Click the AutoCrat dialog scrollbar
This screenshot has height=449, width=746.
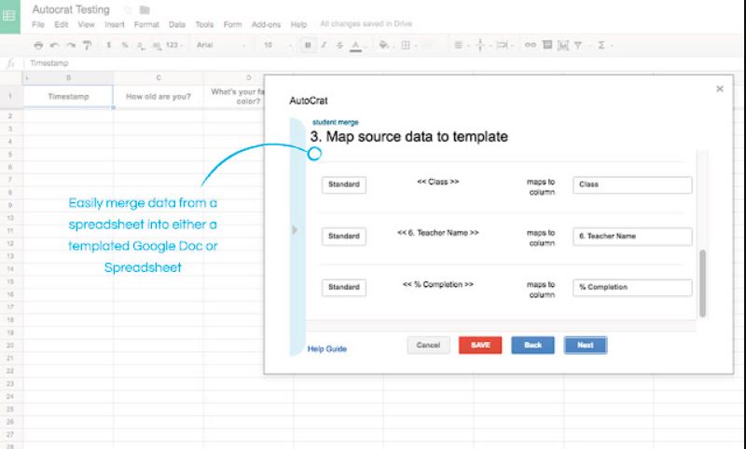[703, 283]
